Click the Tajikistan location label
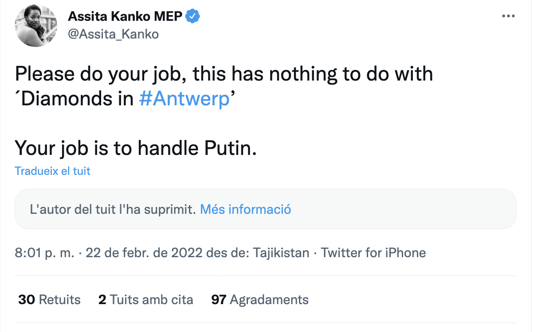 click(x=281, y=253)
